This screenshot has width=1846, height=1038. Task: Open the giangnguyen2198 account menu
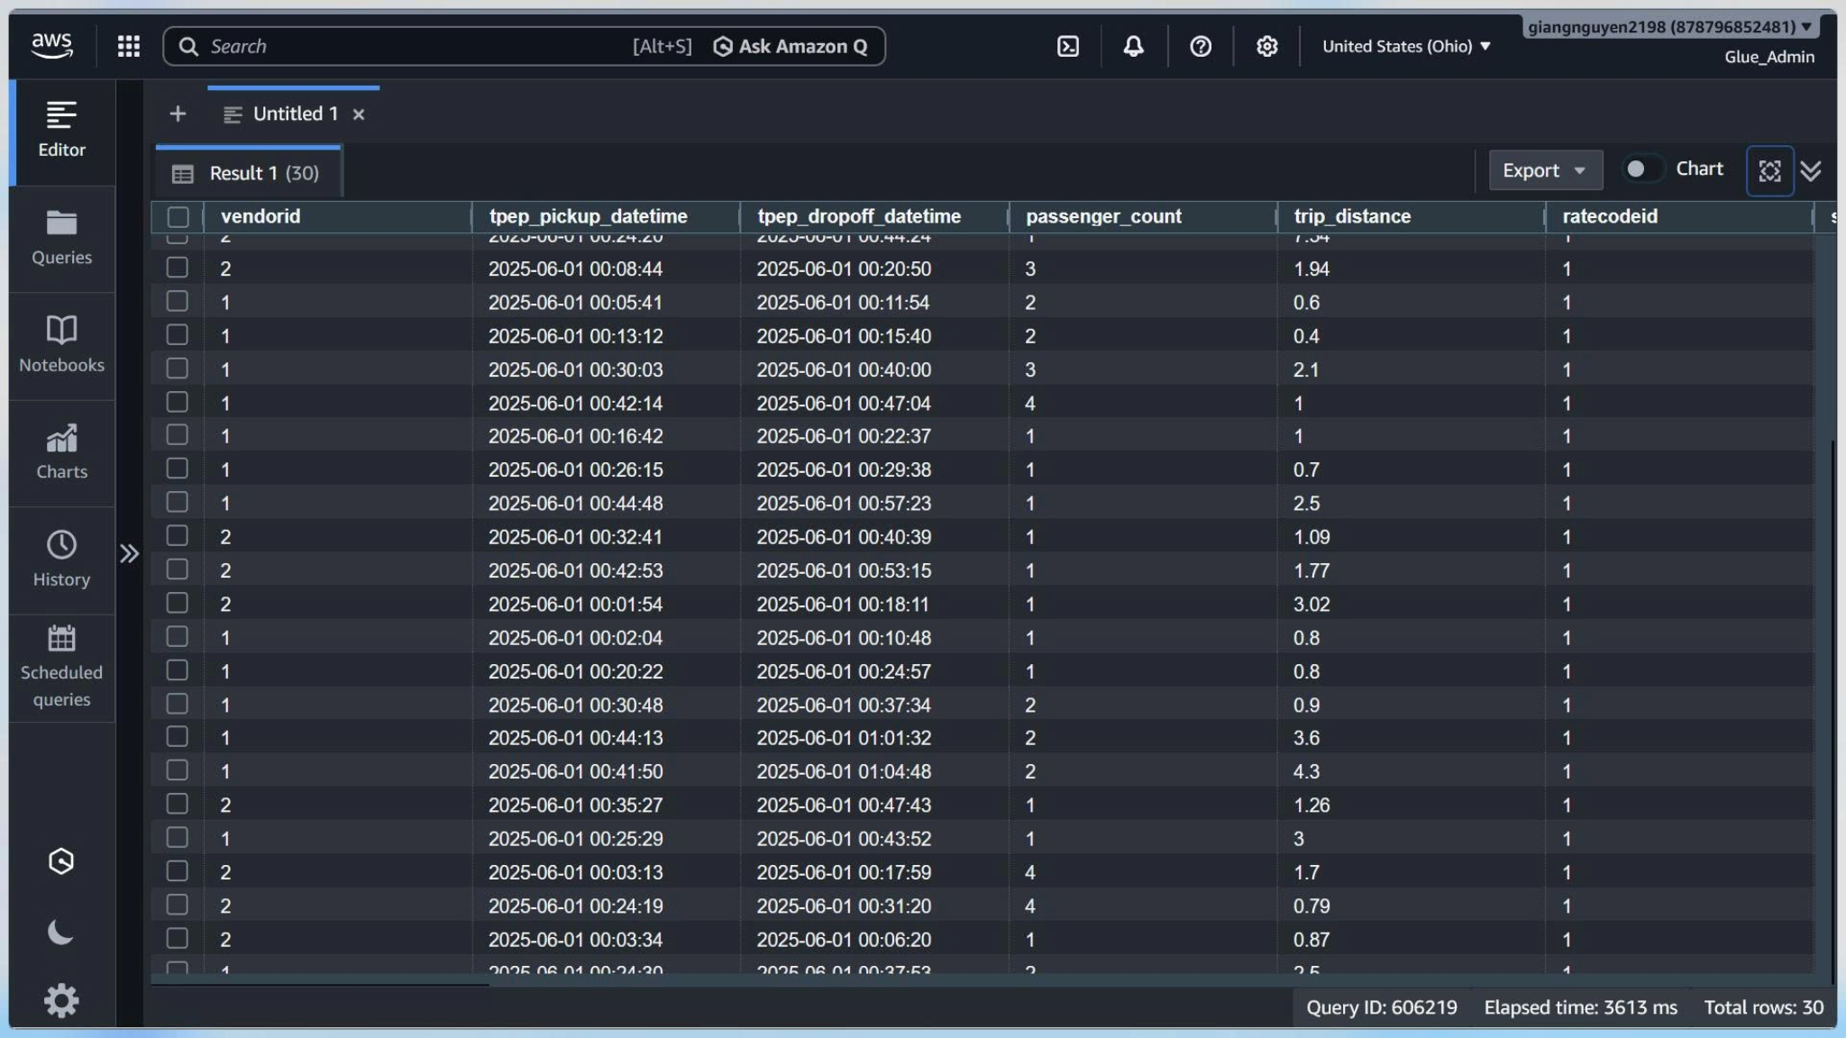(x=1669, y=26)
